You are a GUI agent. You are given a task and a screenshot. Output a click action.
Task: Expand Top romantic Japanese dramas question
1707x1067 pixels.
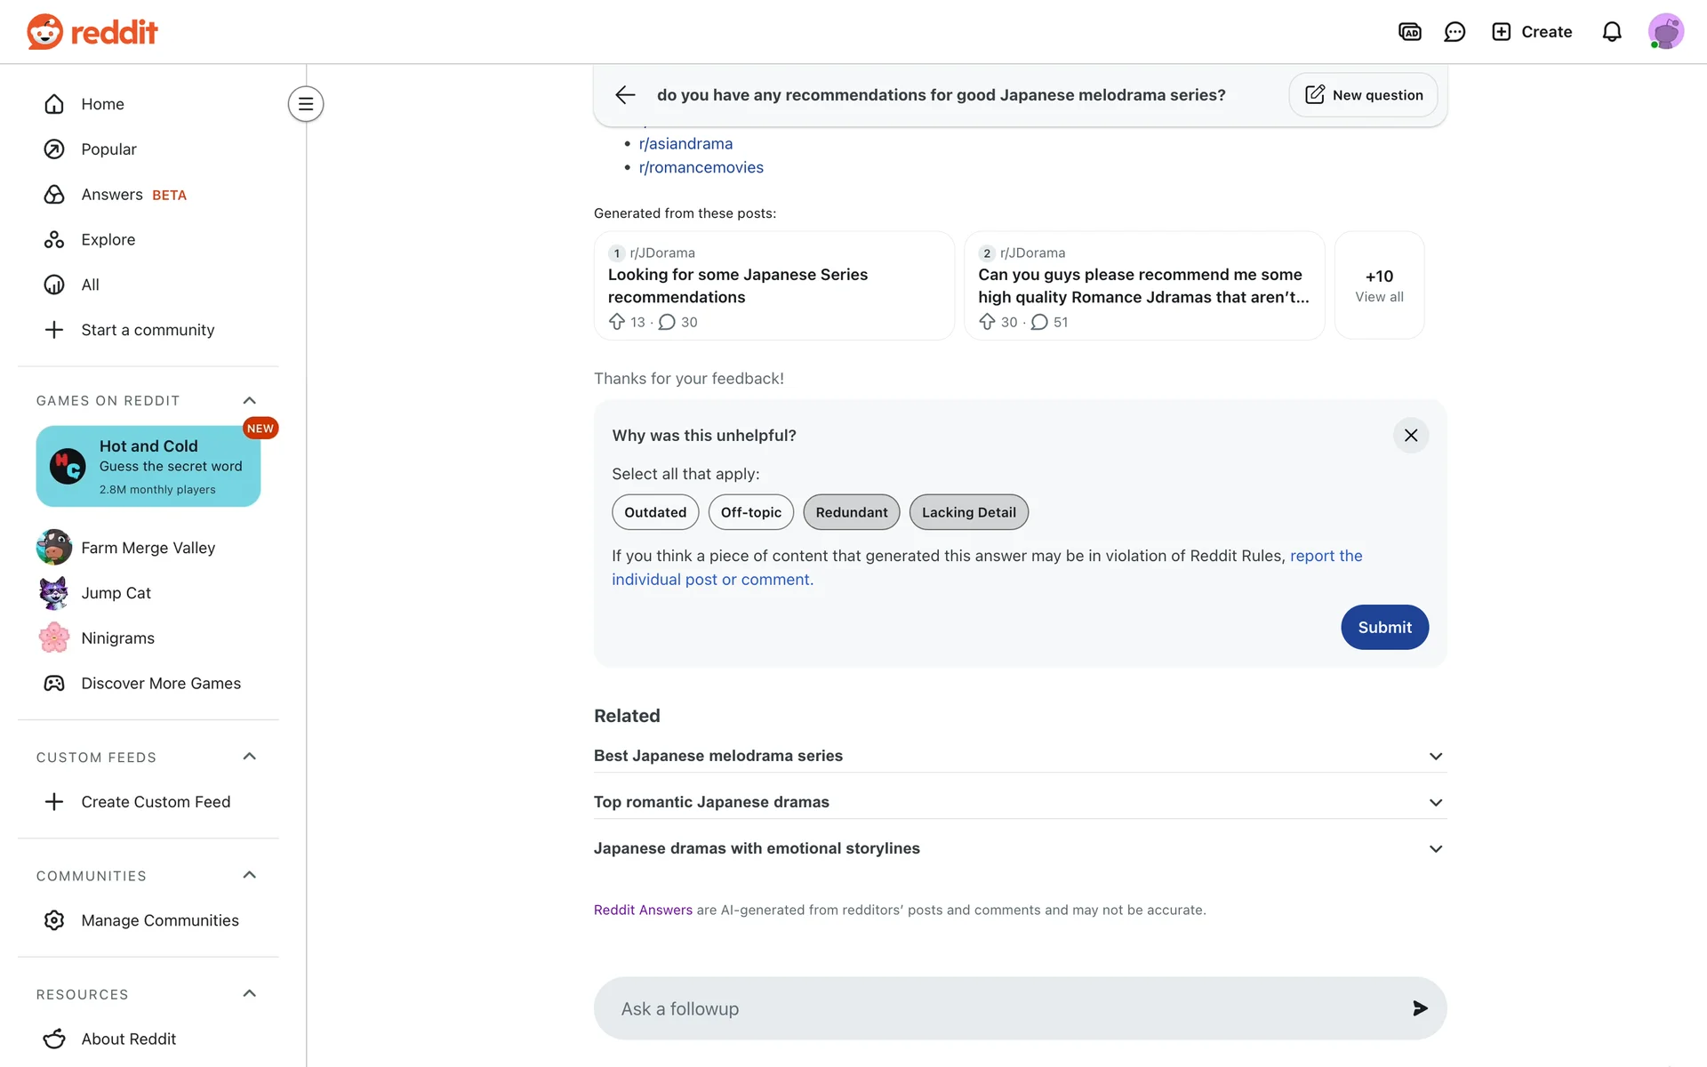pos(1019,802)
